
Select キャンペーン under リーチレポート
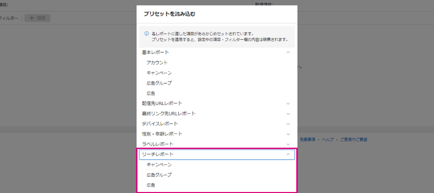[159, 164]
